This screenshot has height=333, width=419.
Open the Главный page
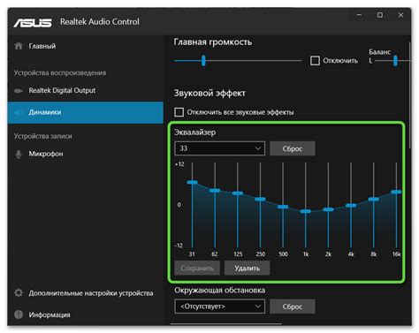click(x=86, y=46)
